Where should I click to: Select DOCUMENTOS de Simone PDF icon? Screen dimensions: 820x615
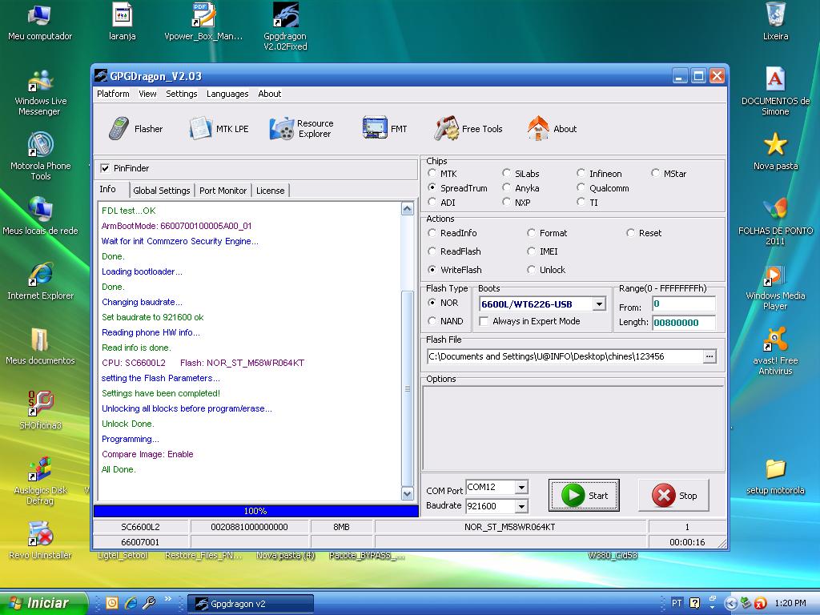775,92
